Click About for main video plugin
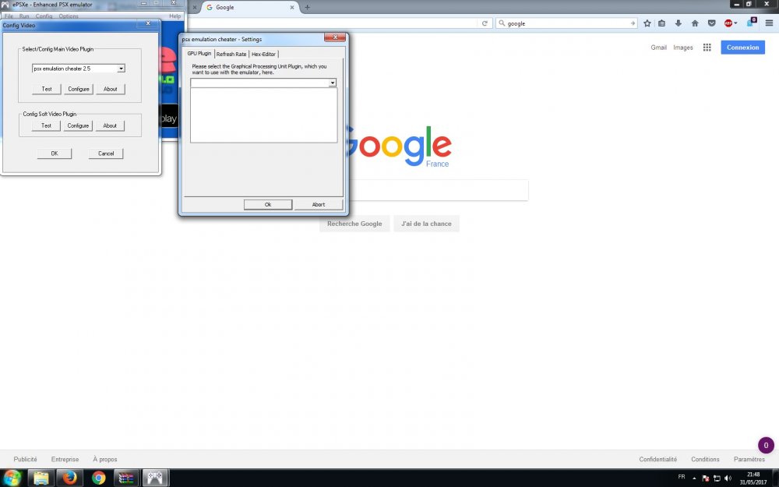 click(x=111, y=89)
